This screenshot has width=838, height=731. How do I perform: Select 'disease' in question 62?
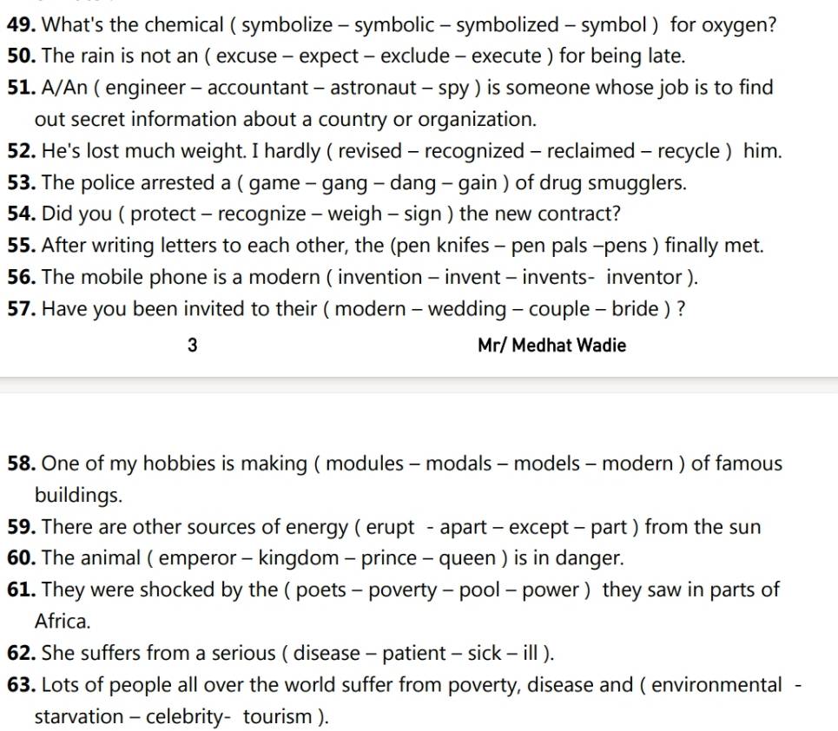326,654
